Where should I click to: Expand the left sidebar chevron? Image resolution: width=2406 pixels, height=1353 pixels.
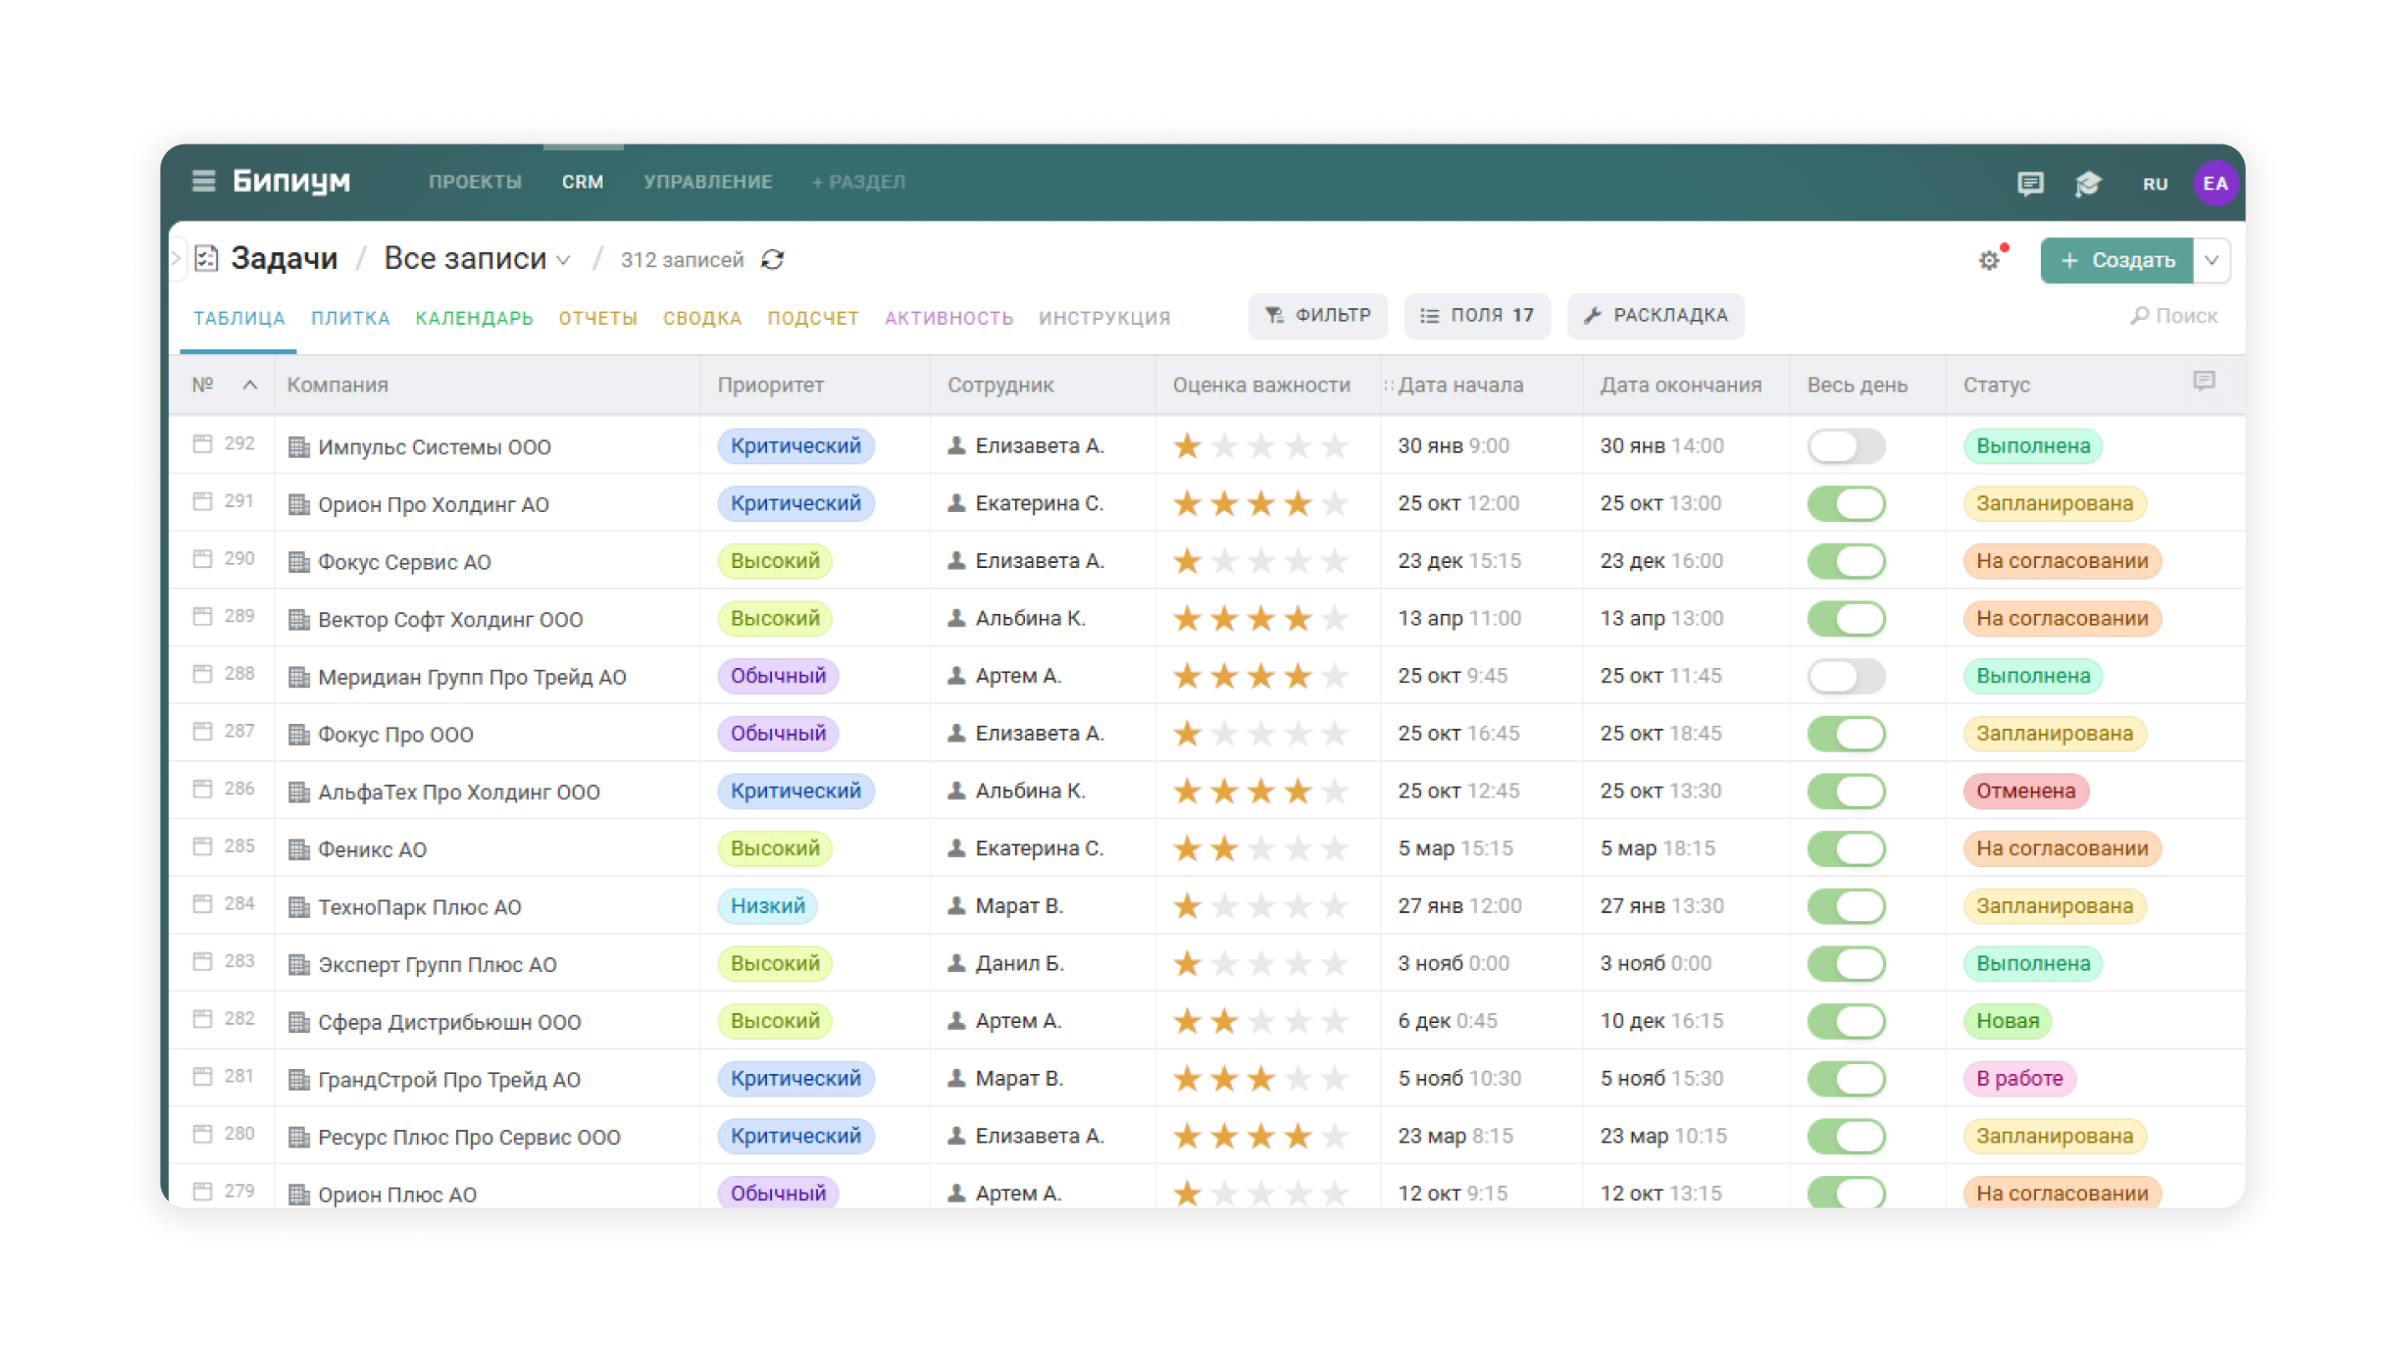175,259
